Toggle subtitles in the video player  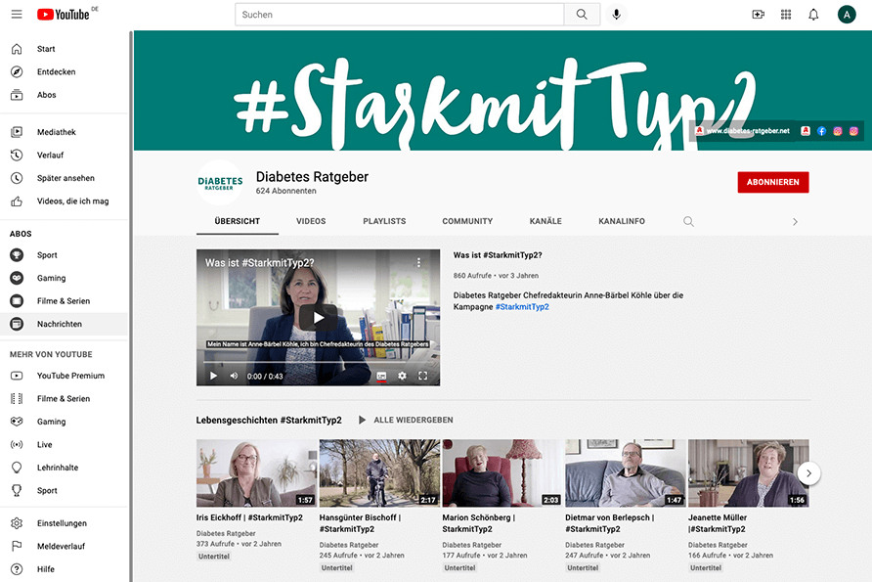(380, 376)
